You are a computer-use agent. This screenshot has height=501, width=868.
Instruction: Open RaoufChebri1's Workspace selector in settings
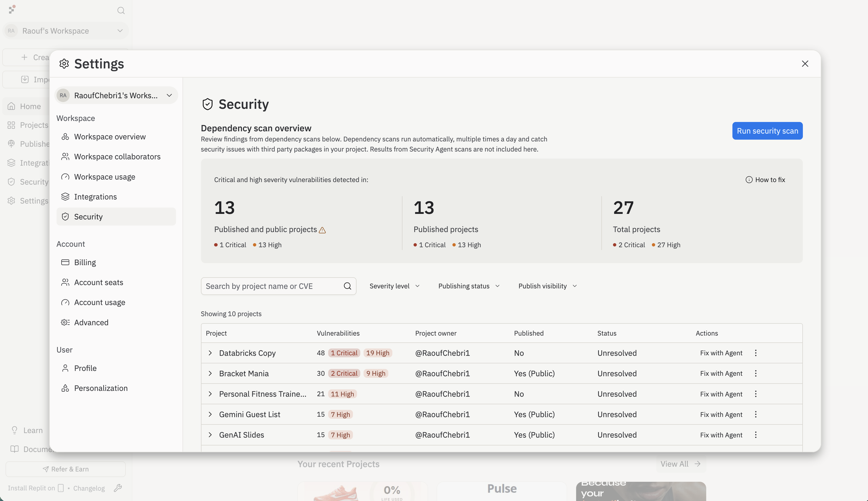click(116, 95)
